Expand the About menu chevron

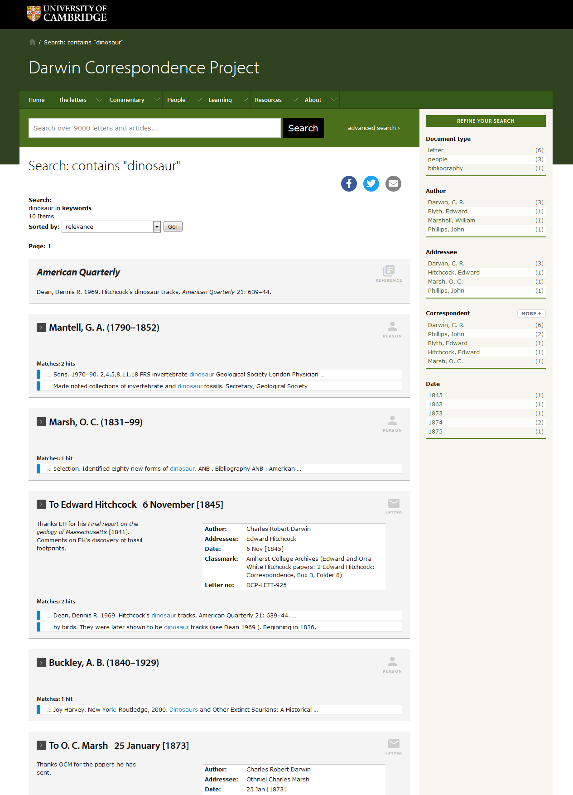pos(334,100)
